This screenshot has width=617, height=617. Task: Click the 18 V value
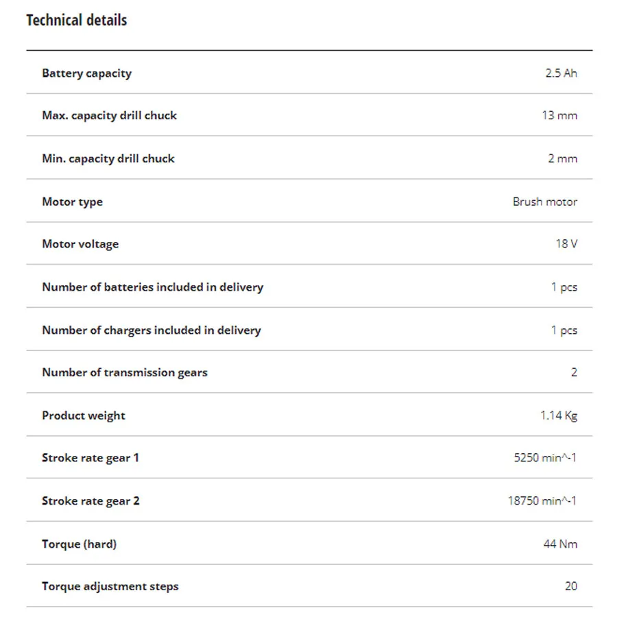[x=567, y=244]
